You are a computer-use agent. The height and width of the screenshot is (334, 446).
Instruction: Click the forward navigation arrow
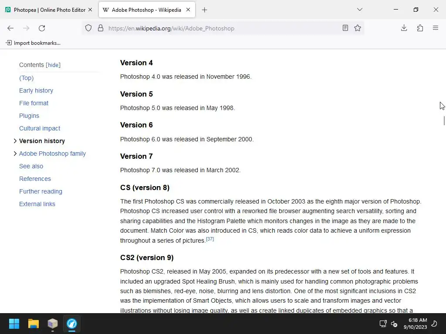[26, 28]
